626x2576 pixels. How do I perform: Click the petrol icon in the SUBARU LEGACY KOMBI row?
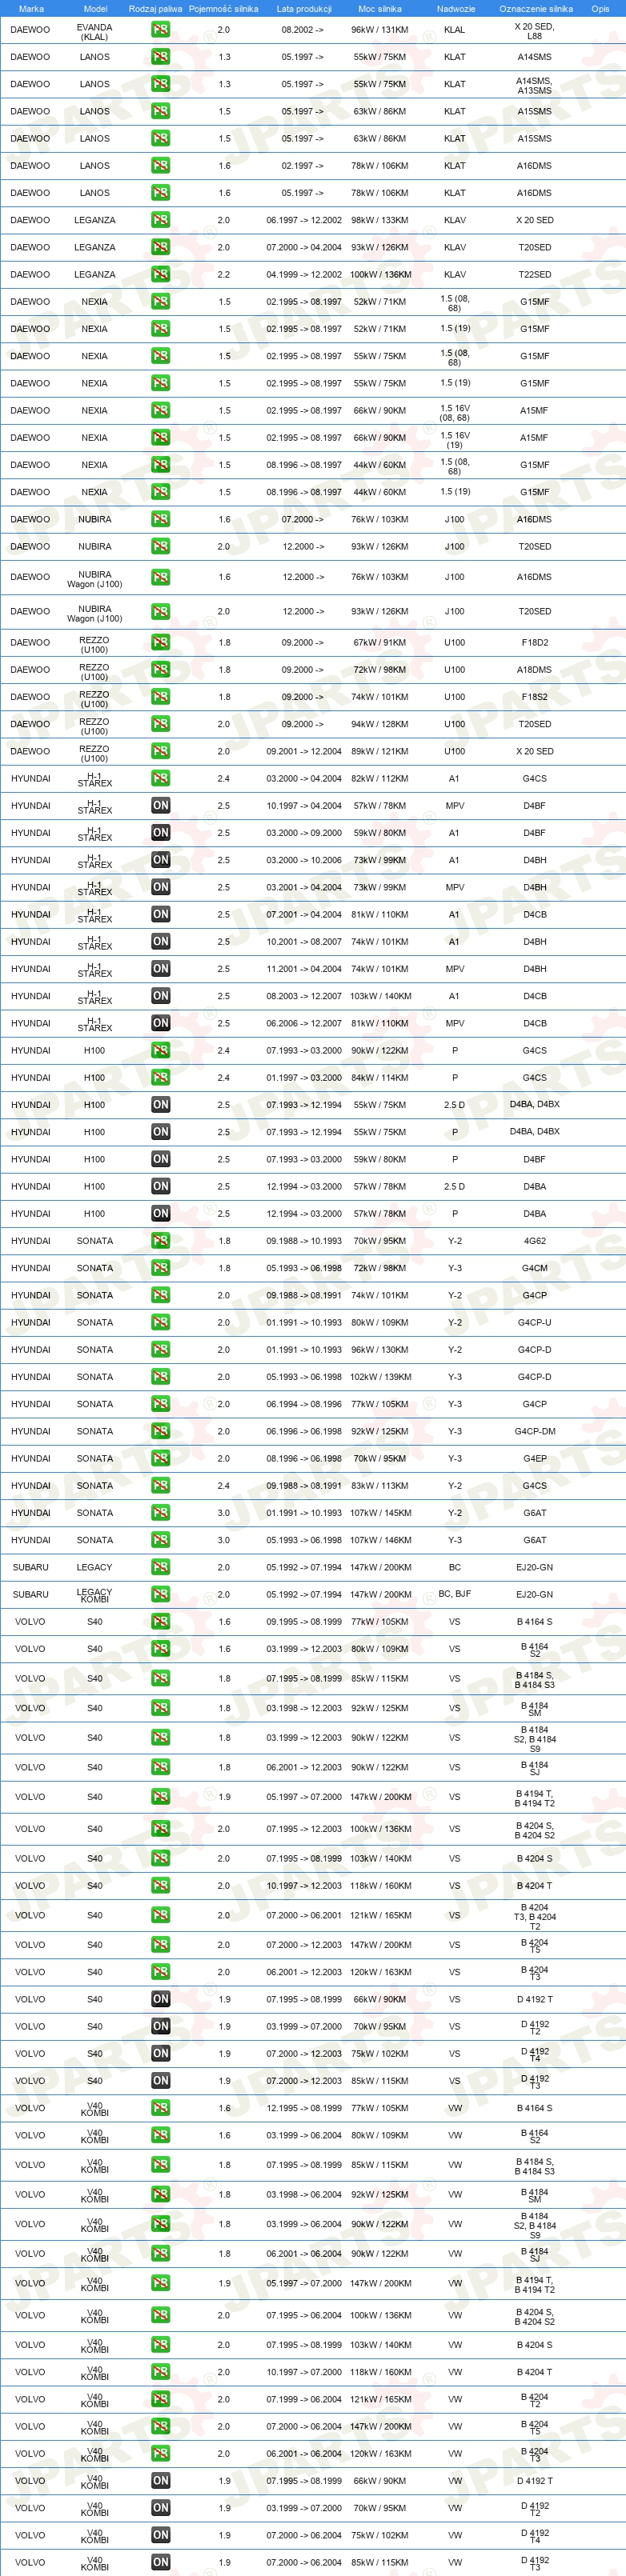tap(160, 1594)
